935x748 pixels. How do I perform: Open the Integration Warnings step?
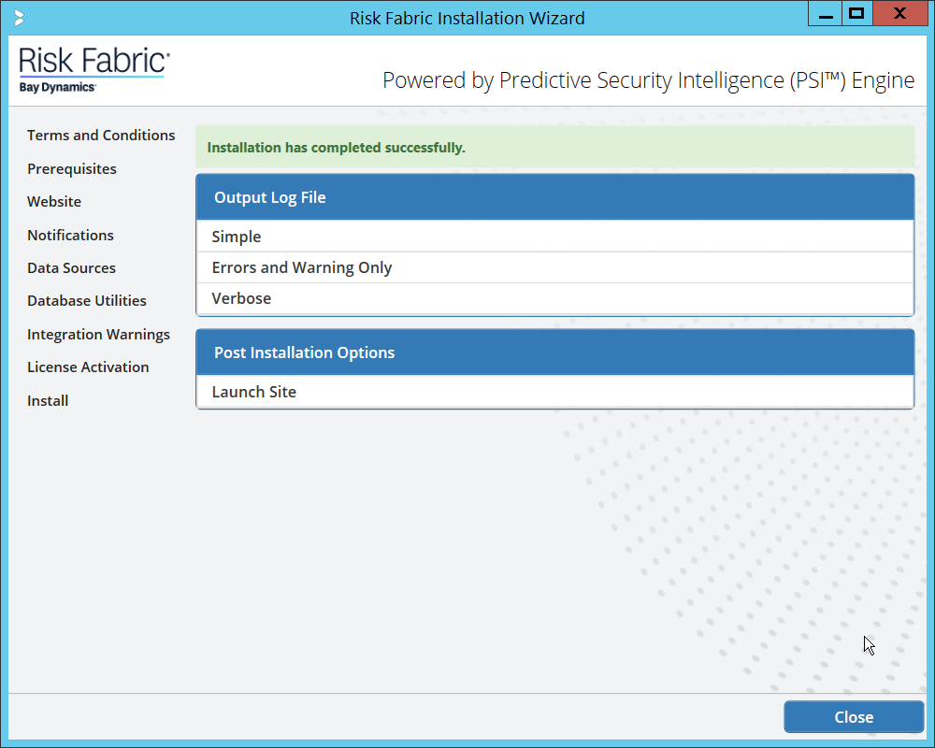click(x=98, y=335)
